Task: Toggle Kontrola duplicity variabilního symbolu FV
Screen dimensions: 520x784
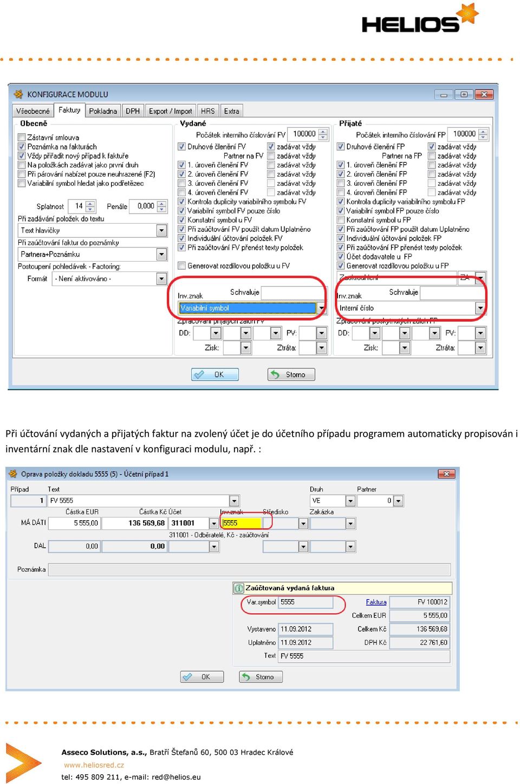Action: click(182, 202)
